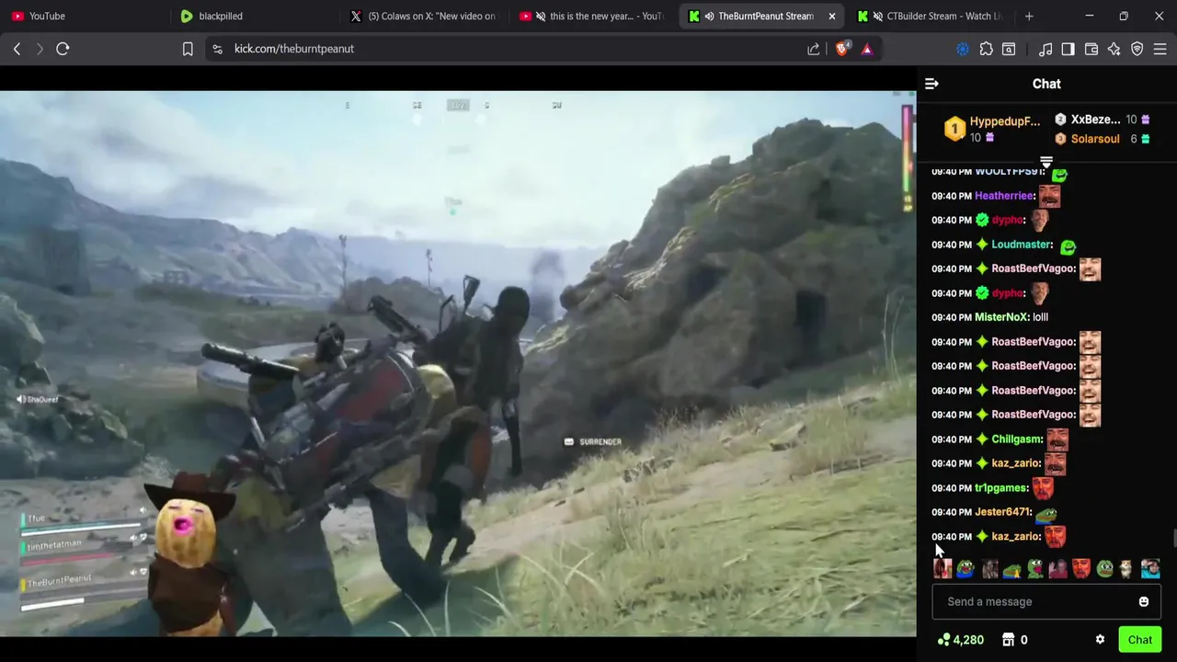Open site settings icon in address bar
Image resolution: width=1177 pixels, height=662 pixels.
(x=217, y=49)
